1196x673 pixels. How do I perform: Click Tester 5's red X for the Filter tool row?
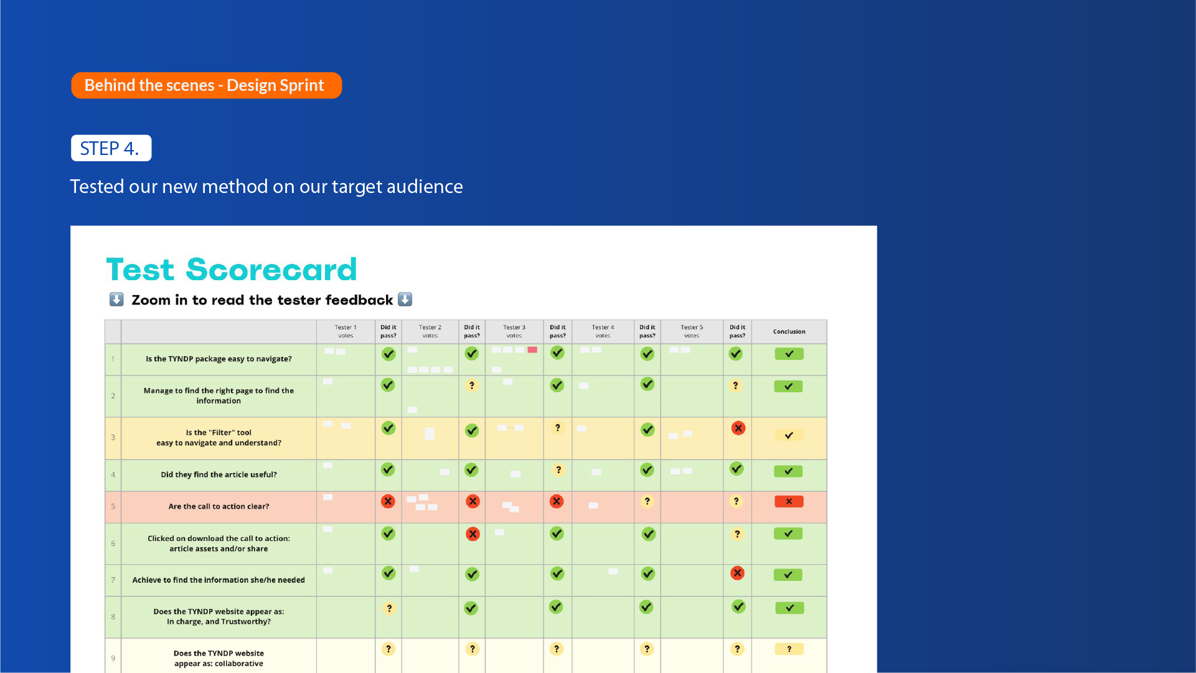738,428
